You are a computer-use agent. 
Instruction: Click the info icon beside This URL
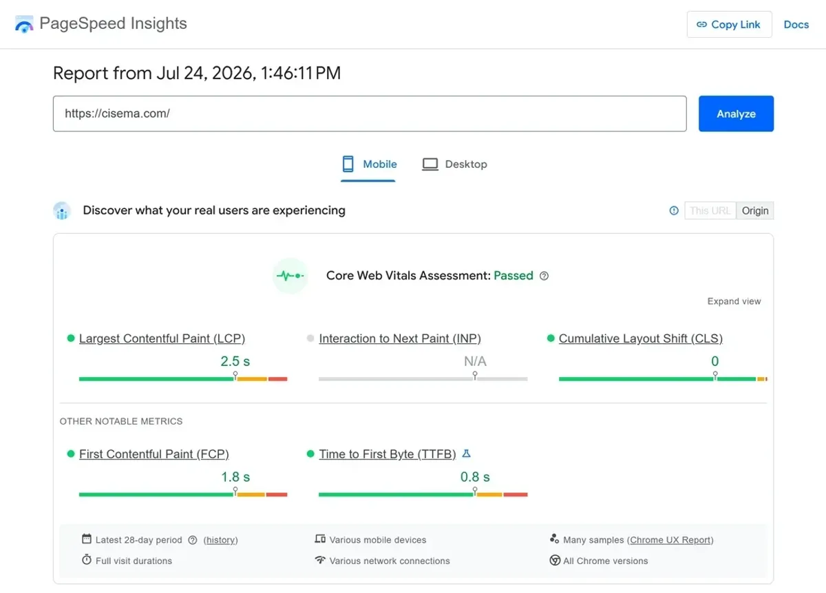674,211
